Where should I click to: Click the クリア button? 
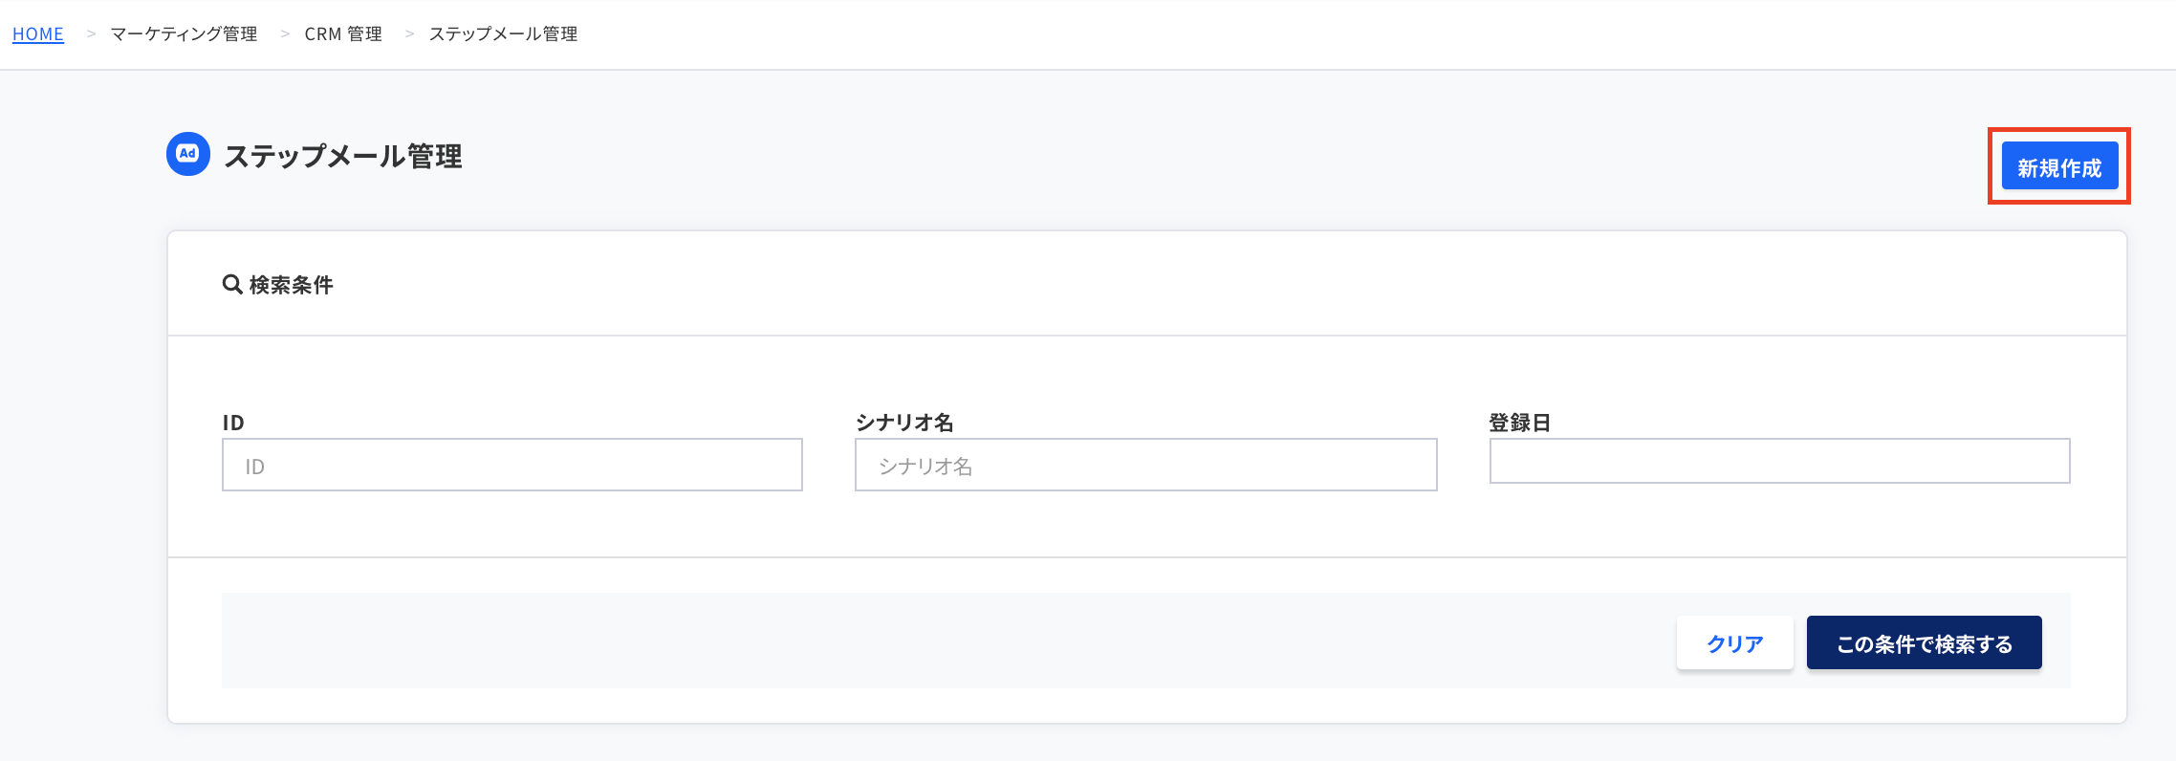point(1735,642)
